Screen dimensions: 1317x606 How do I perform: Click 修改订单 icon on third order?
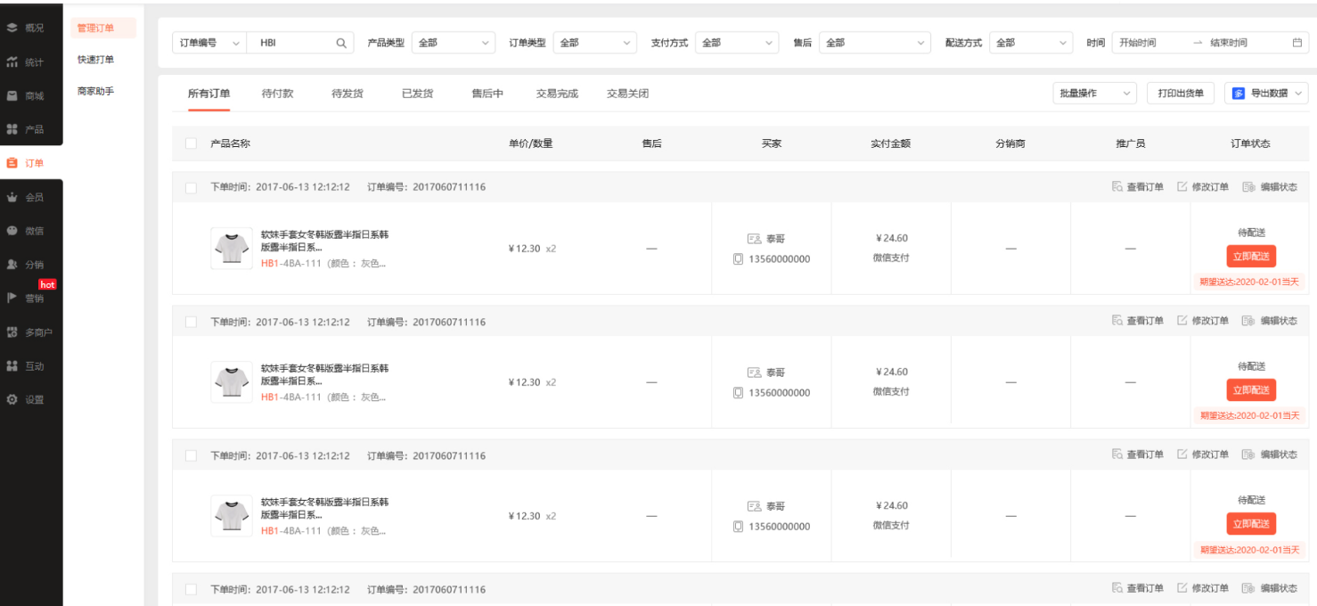click(1182, 454)
